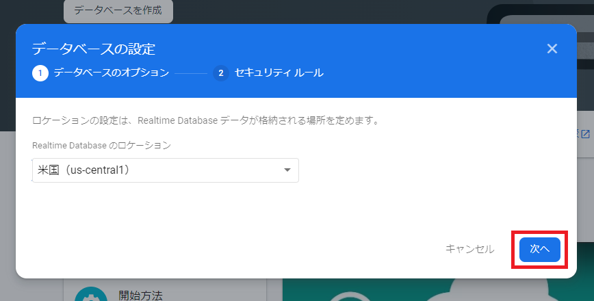This screenshot has width=594, height=301.
Task: Select step 2 セキュリティ ルール
Action: [268, 73]
